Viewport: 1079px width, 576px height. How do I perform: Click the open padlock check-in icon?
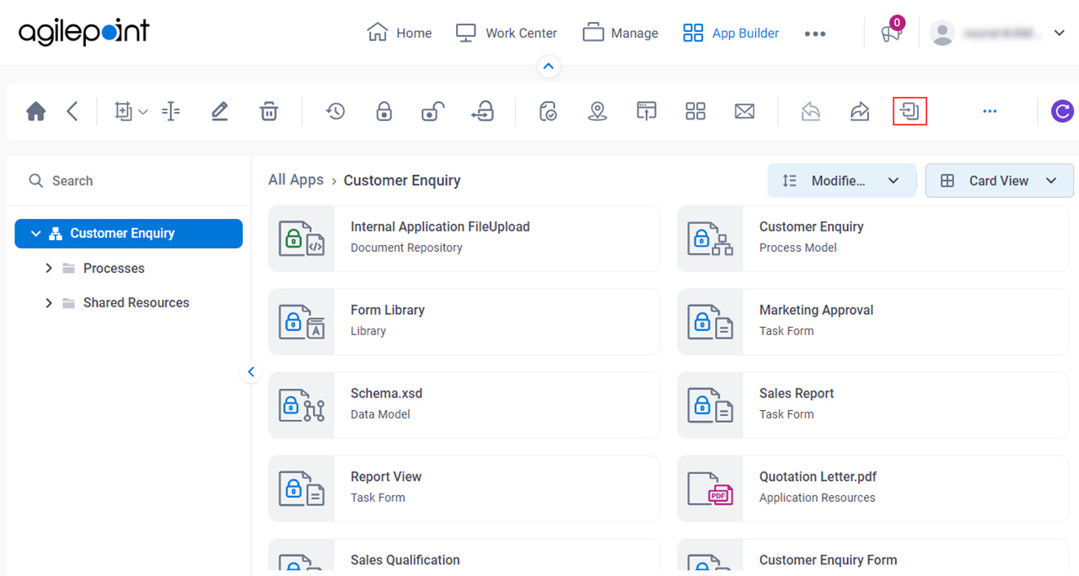coord(432,111)
